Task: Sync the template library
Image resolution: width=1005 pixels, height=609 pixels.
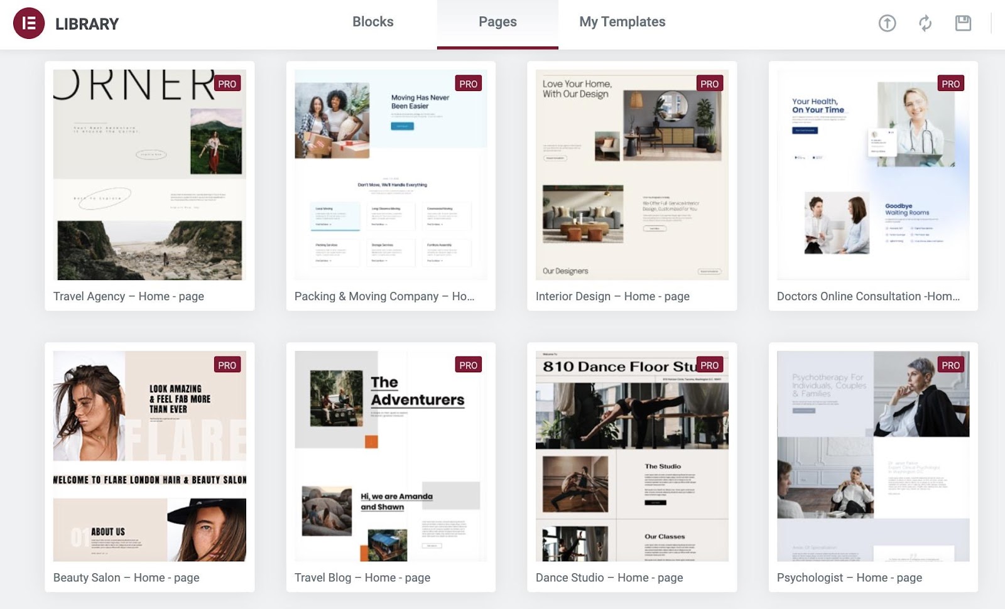Action: point(925,23)
